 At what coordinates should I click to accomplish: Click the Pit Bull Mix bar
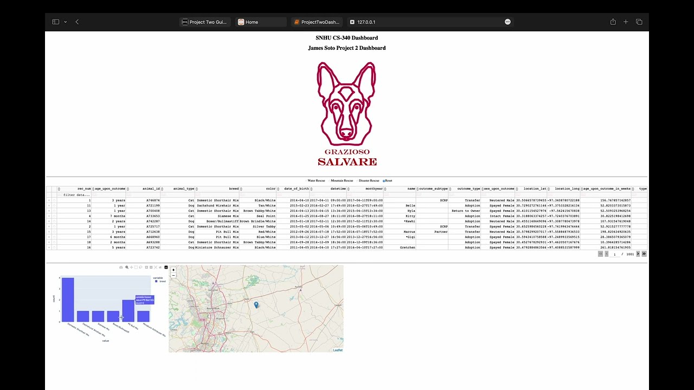(128, 310)
